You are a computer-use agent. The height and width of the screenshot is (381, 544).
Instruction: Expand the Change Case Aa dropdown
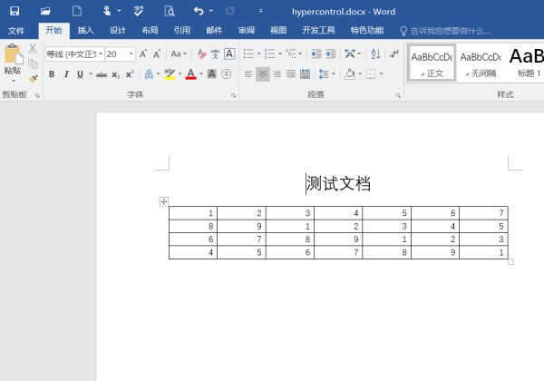tap(180, 54)
